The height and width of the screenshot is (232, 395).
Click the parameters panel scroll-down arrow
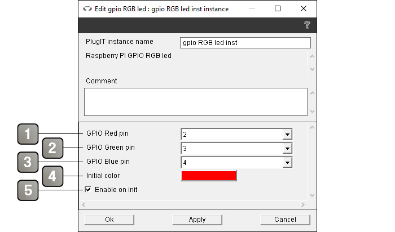(313, 195)
